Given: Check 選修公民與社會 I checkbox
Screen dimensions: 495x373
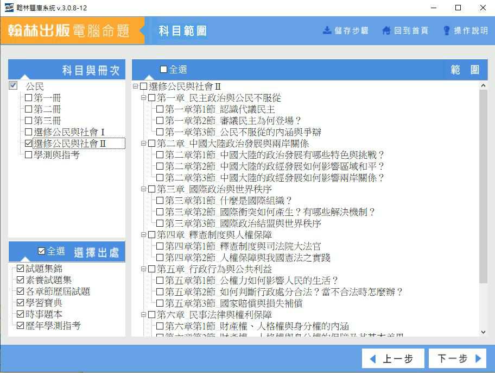Looking at the screenshot, I should pos(28,132).
